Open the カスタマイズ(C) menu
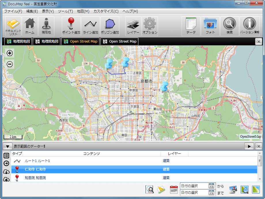This screenshot has width=265, height=199. [x=106, y=11]
